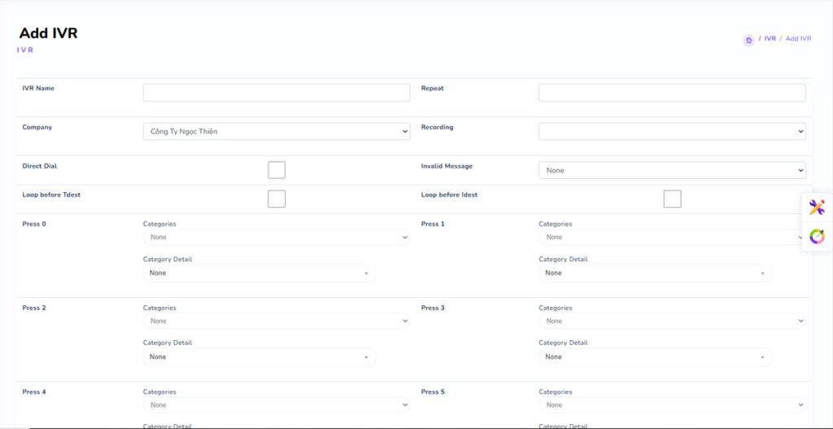Focus the Repeat input field

(672, 93)
